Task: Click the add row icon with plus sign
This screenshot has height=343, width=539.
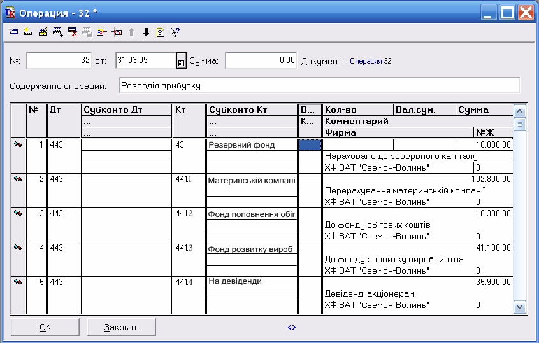Action: 57,32
